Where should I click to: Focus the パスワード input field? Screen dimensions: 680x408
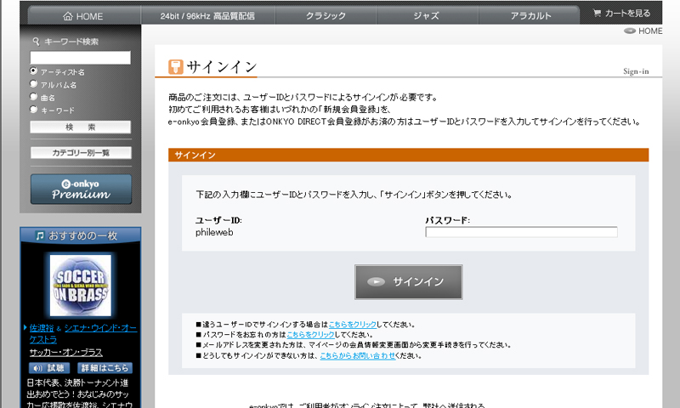point(521,232)
